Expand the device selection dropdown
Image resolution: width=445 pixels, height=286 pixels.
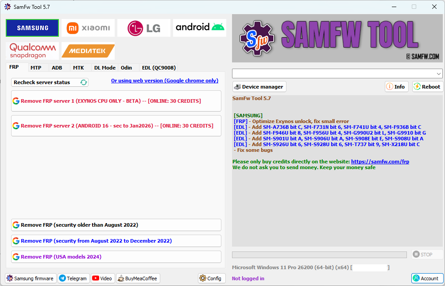pos(337,73)
